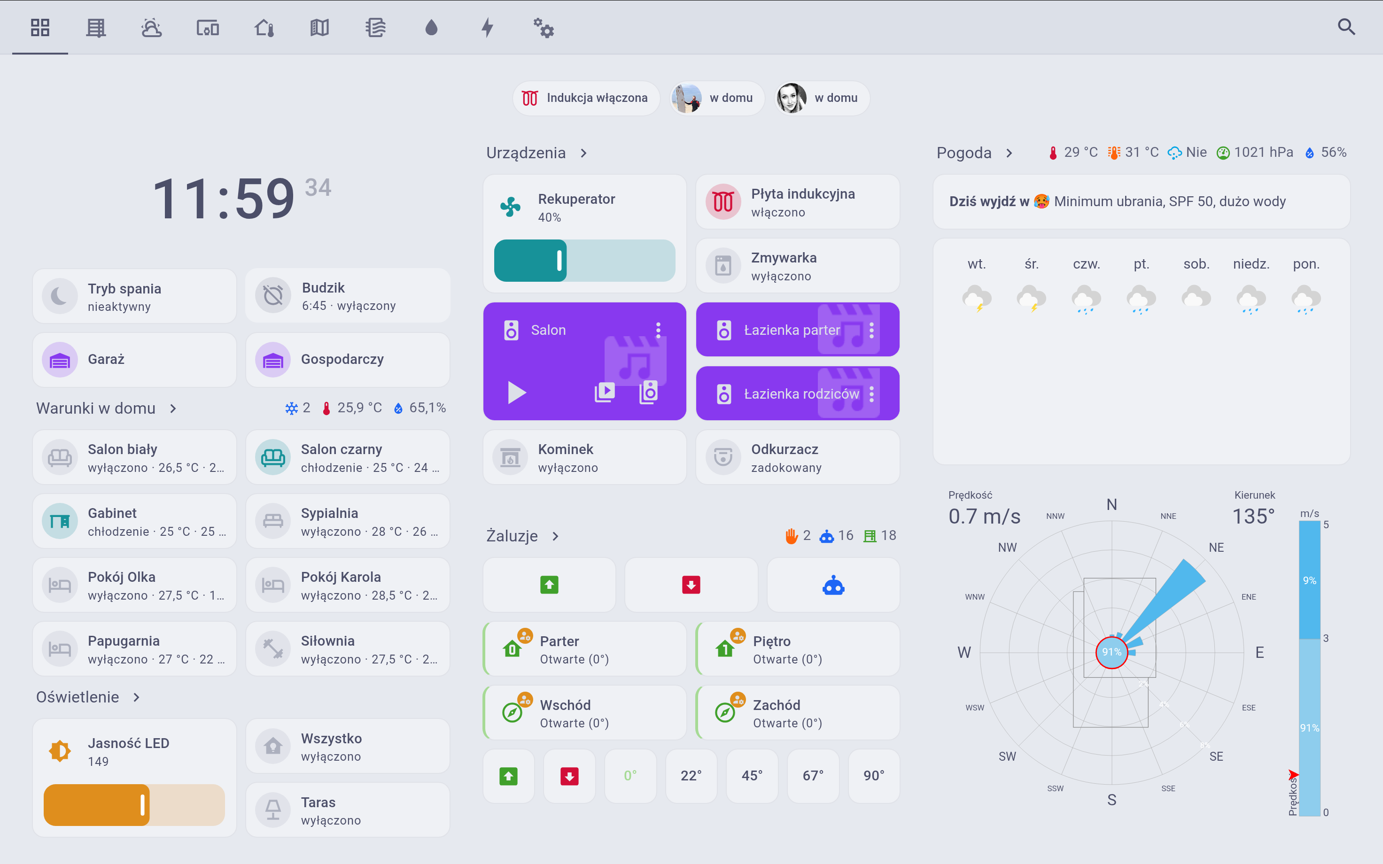
Task: Expand the Oświetlenie section
Action: click(88, 697)
